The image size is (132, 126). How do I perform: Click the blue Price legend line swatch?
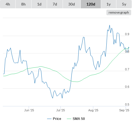tap(49, 119)
